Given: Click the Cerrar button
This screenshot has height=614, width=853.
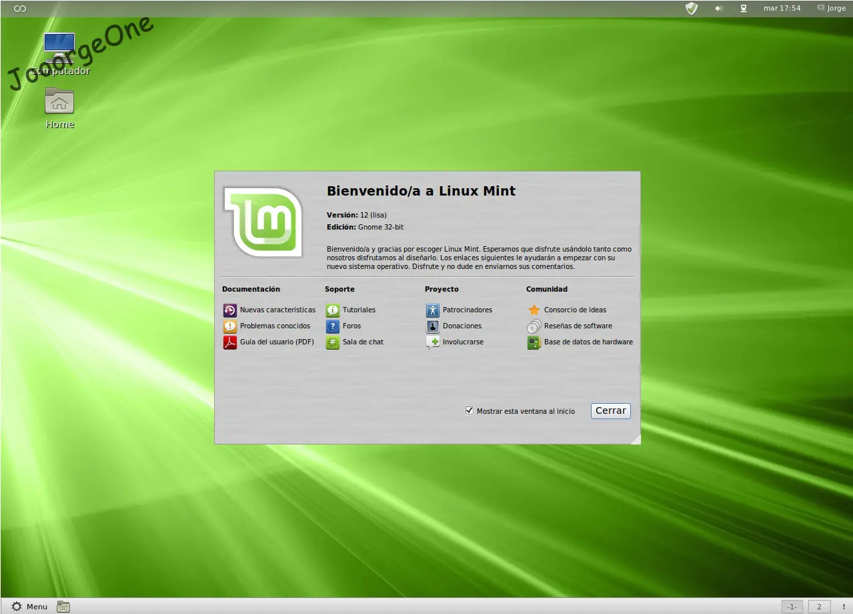Looking at the screenshot, I should tap(610, 410).
